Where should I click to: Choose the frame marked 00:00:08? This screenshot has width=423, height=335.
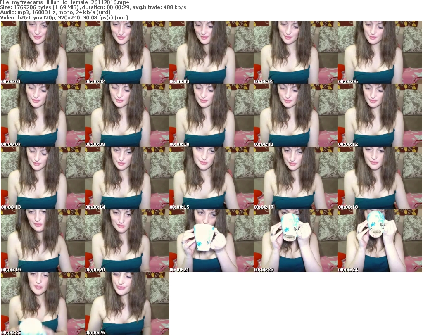click(127, 115)
